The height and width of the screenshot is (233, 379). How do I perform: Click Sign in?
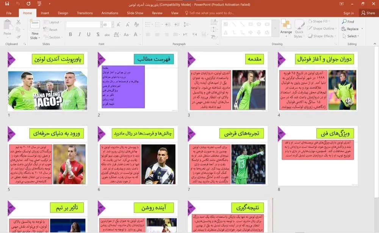point(349,13)
